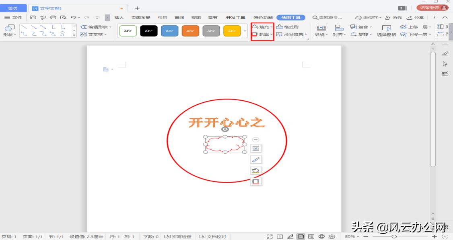Click the floating shape style brush icon

coord(256,159)
